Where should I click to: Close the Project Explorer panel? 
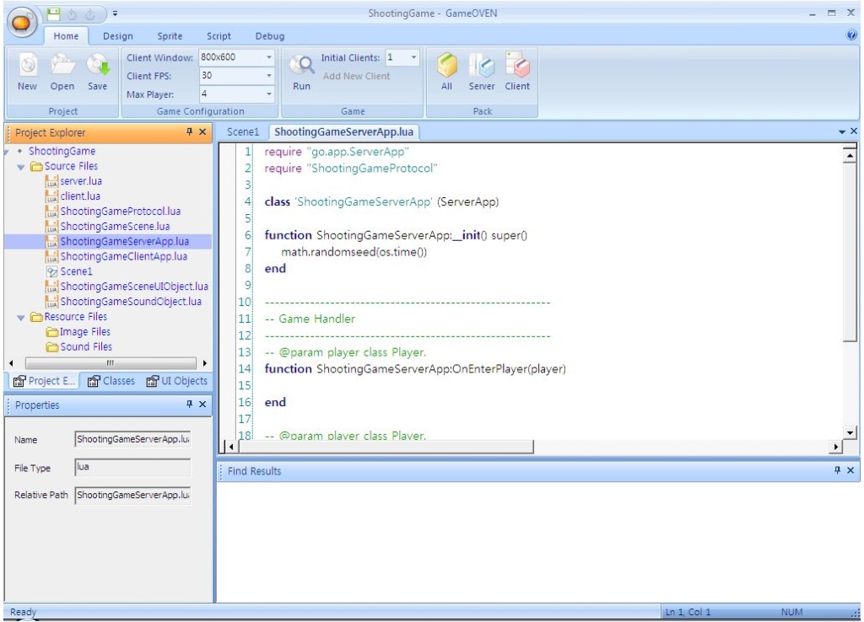pos(202,131)
